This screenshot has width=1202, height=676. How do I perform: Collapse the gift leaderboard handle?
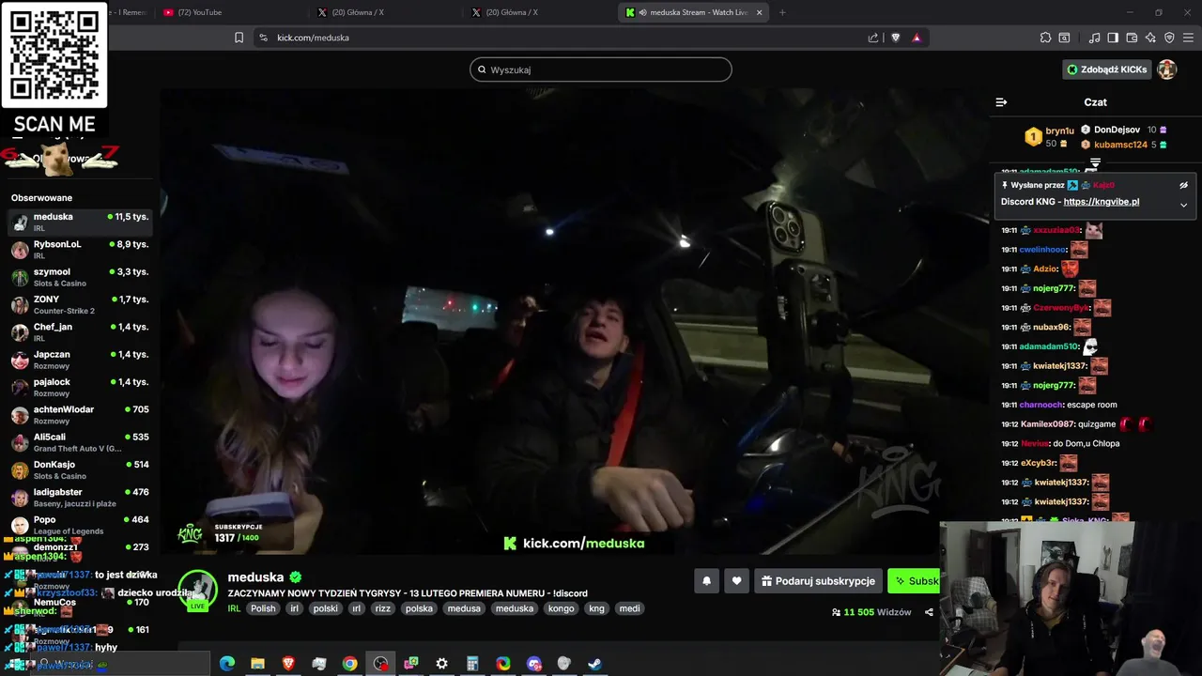(x=1095, y=163)
